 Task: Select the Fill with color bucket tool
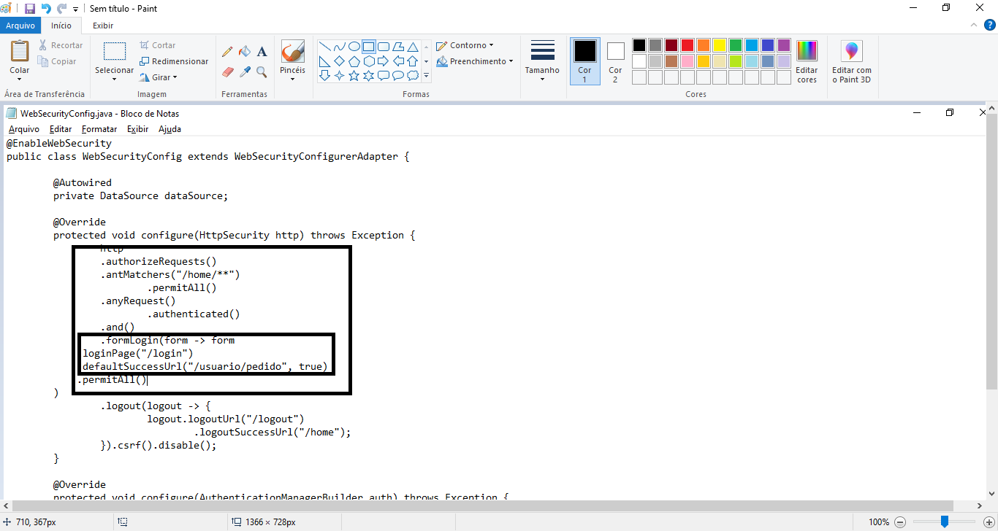[245, 52]
